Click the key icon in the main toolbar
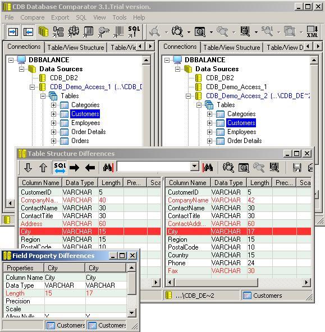The height and width of the screenshot is (332, 325). [104, 32]
